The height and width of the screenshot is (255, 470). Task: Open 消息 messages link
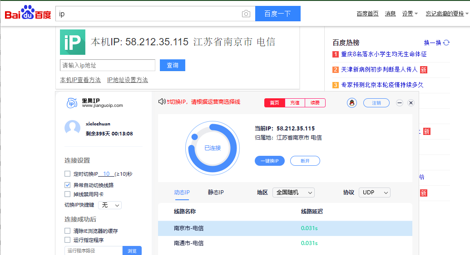(x=390, y=14)
